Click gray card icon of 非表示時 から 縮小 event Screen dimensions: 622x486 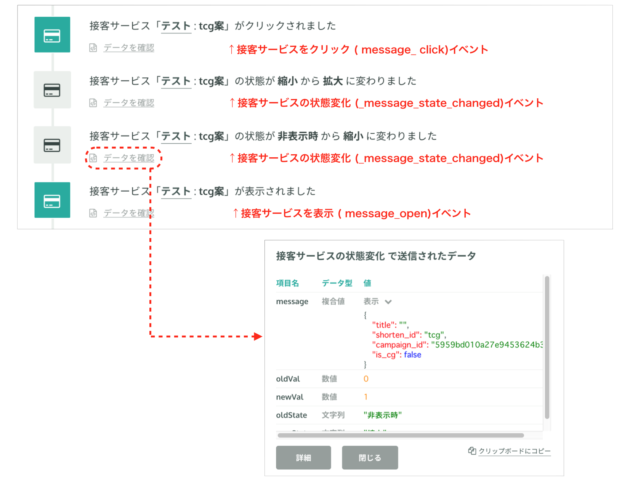click(52, 145)
